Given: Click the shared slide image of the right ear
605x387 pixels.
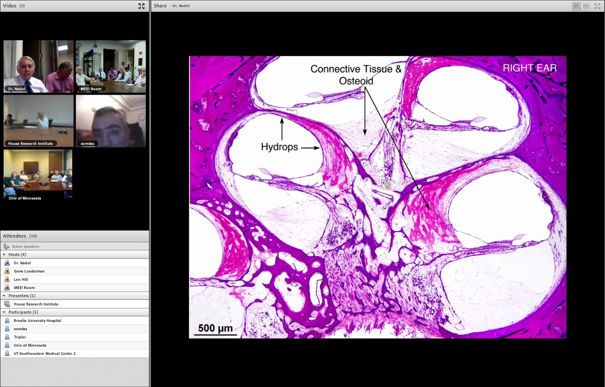Looking at the screenshot, I should point(378,197).
